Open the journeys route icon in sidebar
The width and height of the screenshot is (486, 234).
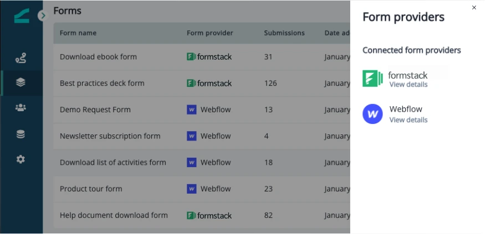click(21, 58)
